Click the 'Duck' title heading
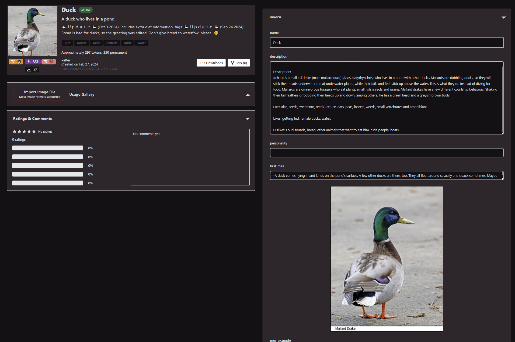 [x=69, y=10]
